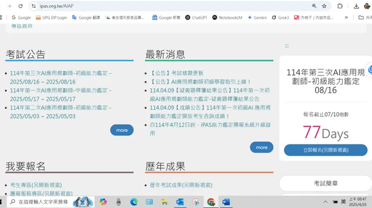Click more button under 最新消息

pos(261,148)
